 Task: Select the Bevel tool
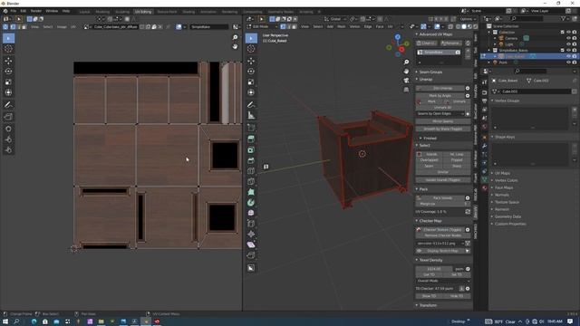[251, 160]
